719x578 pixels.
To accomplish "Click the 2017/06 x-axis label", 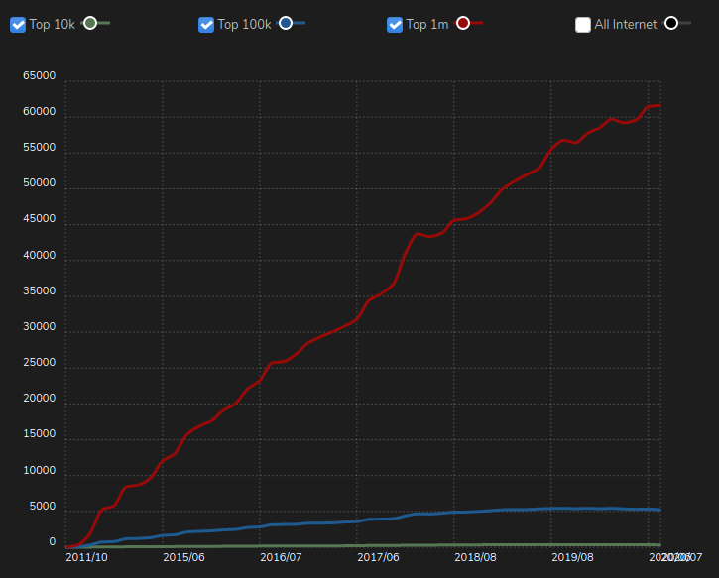I will (378, 557).
